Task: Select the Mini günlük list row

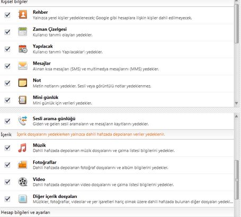Action: click(x=117, y=100)
